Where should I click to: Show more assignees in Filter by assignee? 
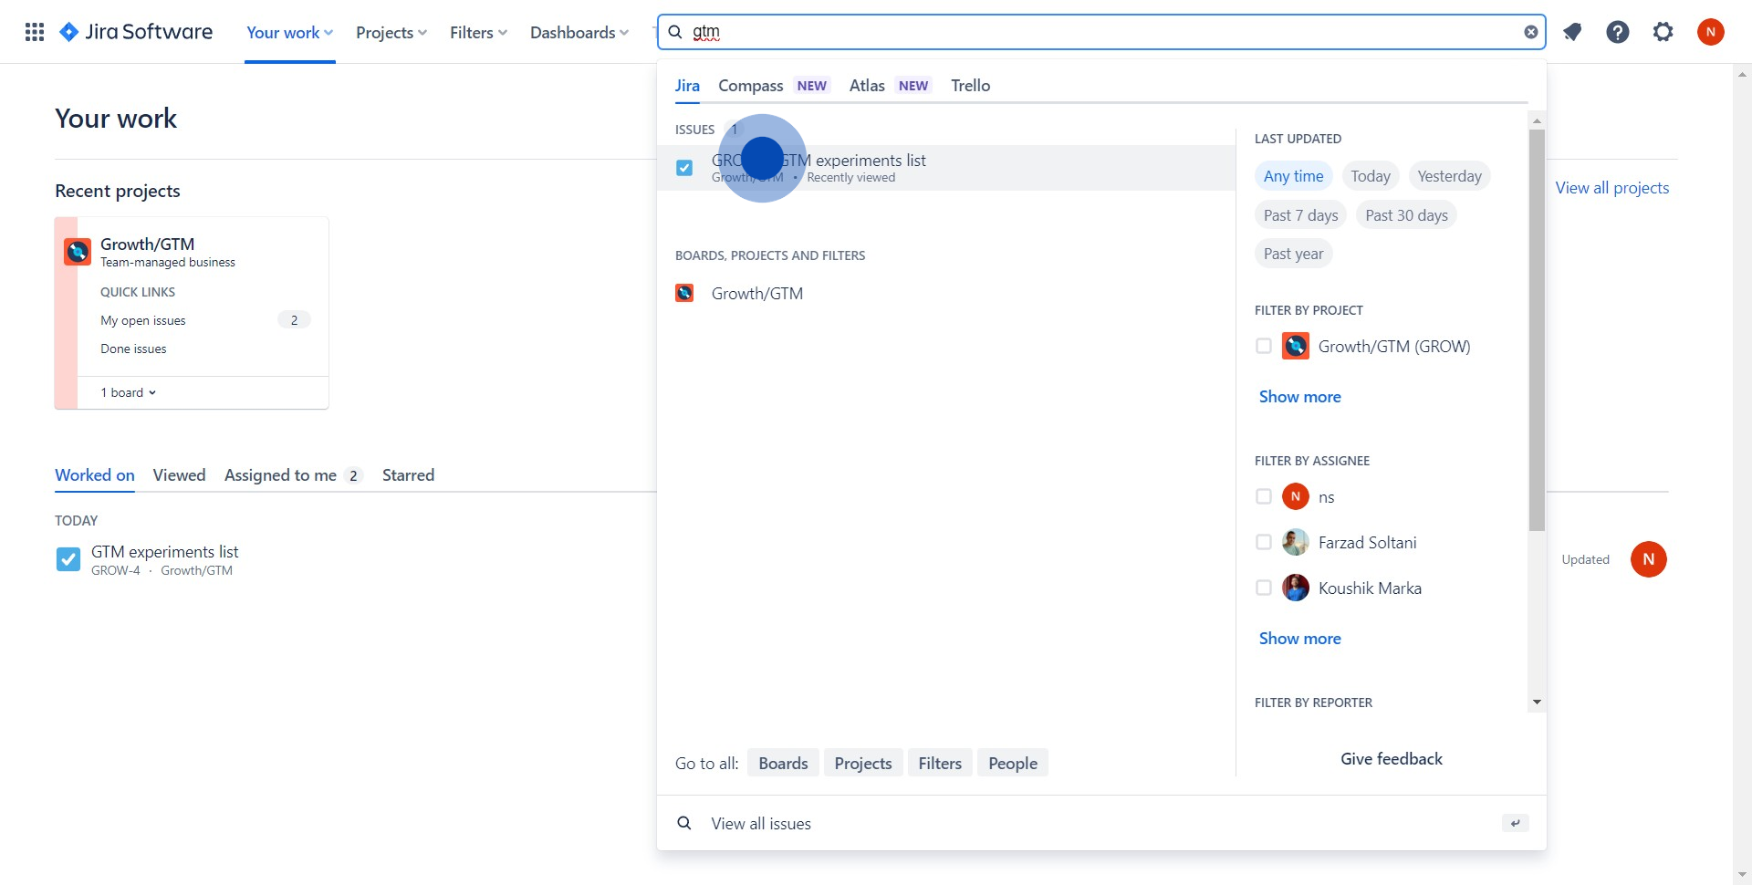pyautogui.click(x=1300, y=639)
